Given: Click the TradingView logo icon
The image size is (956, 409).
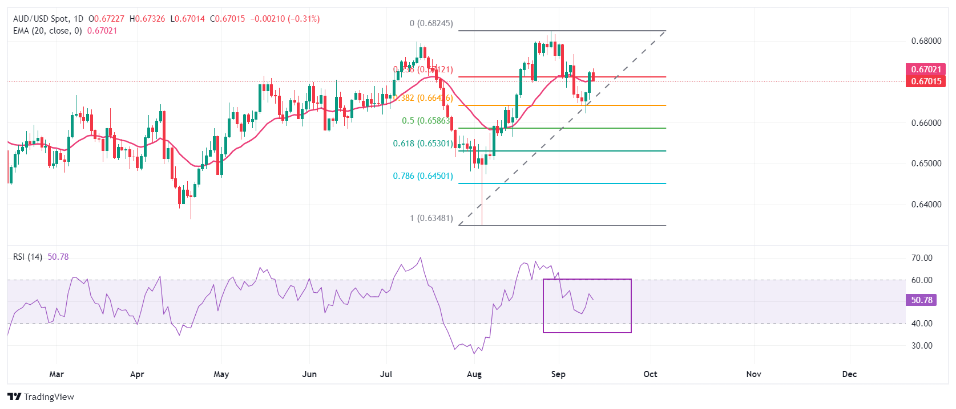Looking at the screenshot, I should click(x=14, y=397).
